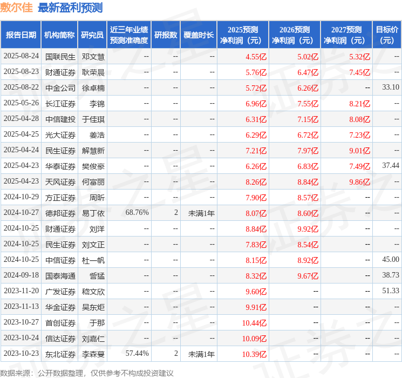Select target price 38.73
The width and height of the screenshot is (402, 378).
(391, 275)
